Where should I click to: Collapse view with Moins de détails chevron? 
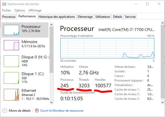[5, 111]
